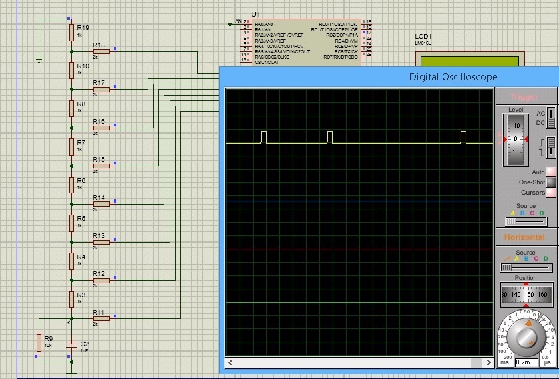Toggle the Auto trigger button
The image size is (559, 379).
pyautogui.click(x=551, y=172)
